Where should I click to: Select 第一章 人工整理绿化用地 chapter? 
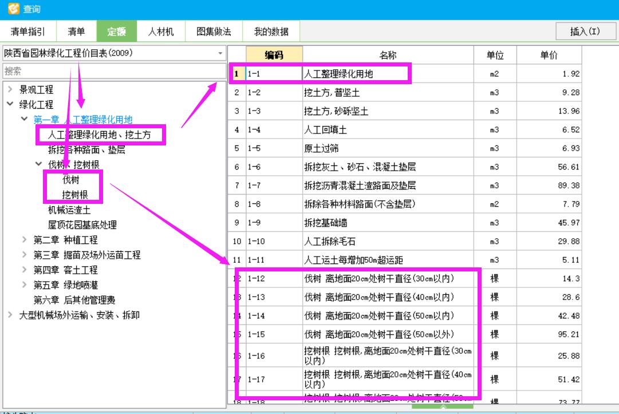(83, 120)
